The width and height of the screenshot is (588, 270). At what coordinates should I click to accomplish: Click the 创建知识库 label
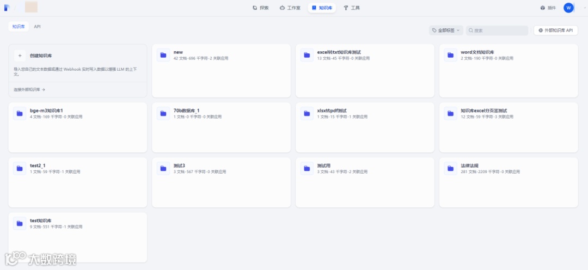(x=41, y=56)
